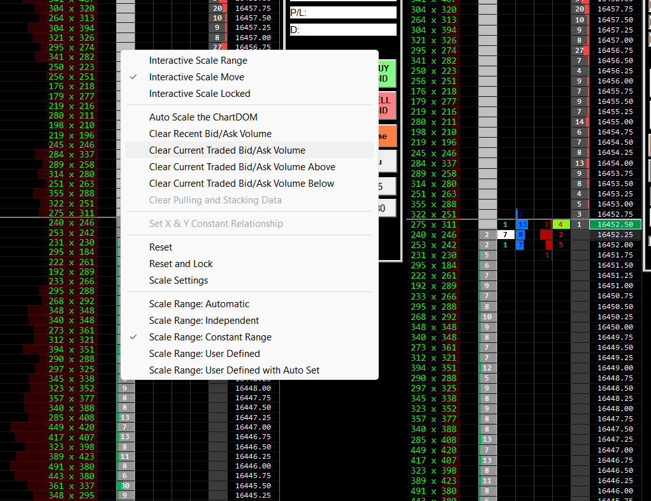The width and height of the screenshot is (651, 501).
Task: Select highlighted Clear Current Traded Bid/Ask Volume
Action: 227,150
